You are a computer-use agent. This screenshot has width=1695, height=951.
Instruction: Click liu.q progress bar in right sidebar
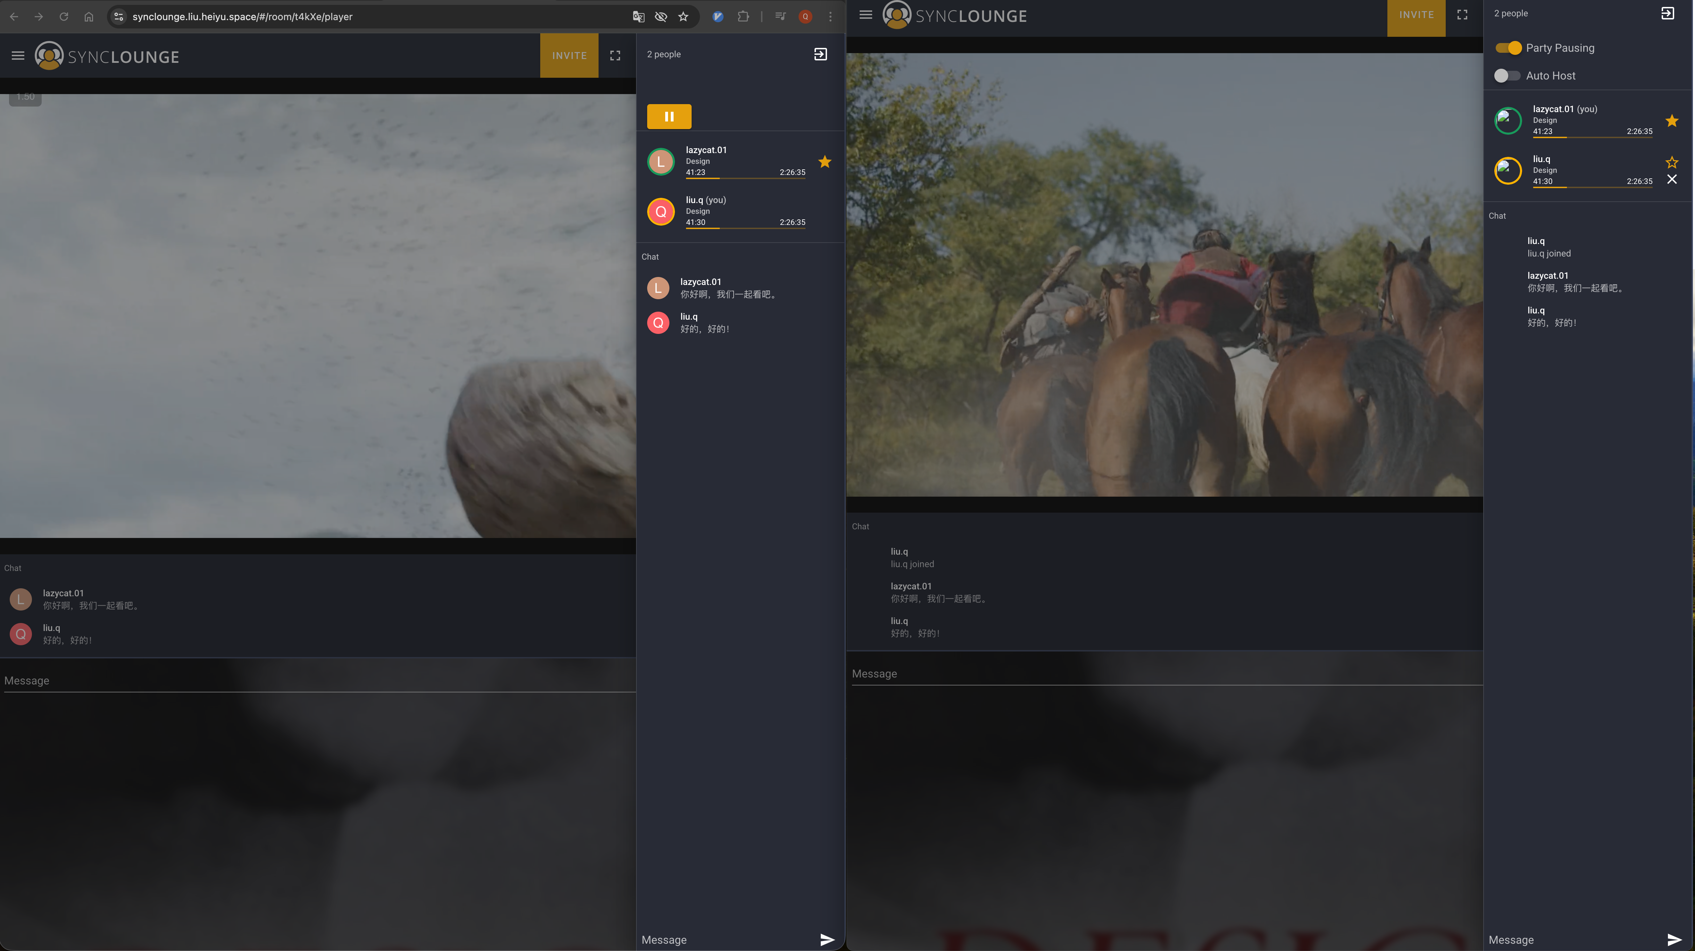click(x=1592, y=187)
